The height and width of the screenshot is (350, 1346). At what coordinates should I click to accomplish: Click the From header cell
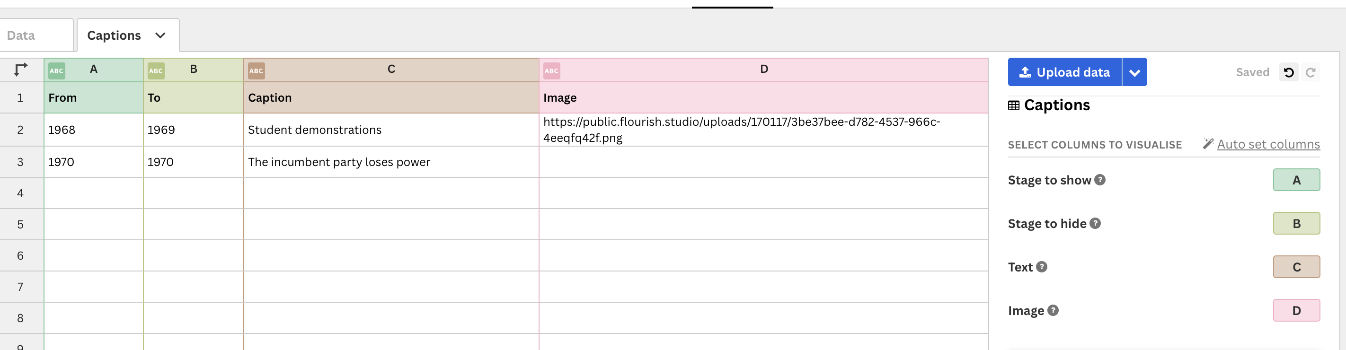point(94,98)
